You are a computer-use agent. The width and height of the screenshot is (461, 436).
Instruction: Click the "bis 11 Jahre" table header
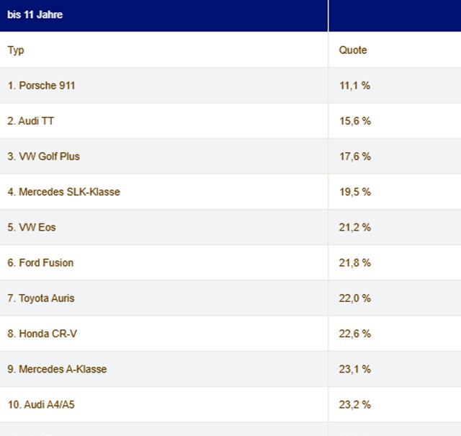(x=35, y=14)
